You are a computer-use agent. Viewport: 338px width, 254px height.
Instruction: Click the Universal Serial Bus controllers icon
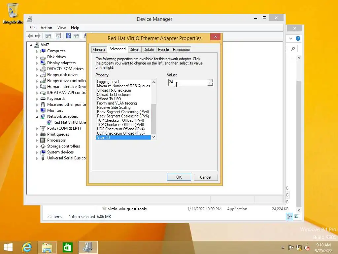pos(43,158)
